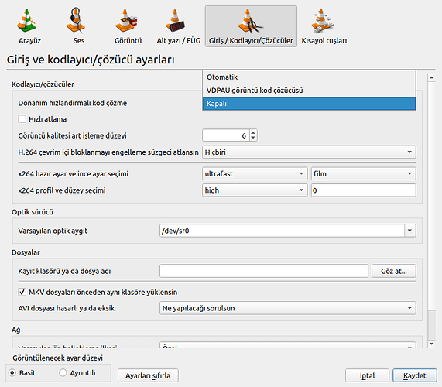Choose VDPAU görüntü kod çözücüsü option
This screenshot has width=442, height=387.
pyautogui.click(x=309, y=91)
